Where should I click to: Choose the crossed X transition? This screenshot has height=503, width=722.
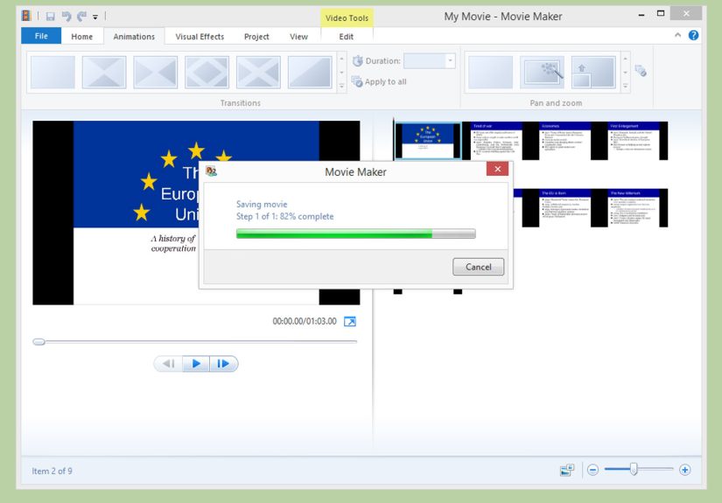click(258, 73)
